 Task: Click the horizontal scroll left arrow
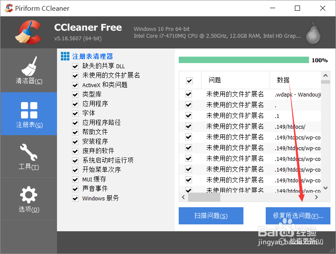183,197
